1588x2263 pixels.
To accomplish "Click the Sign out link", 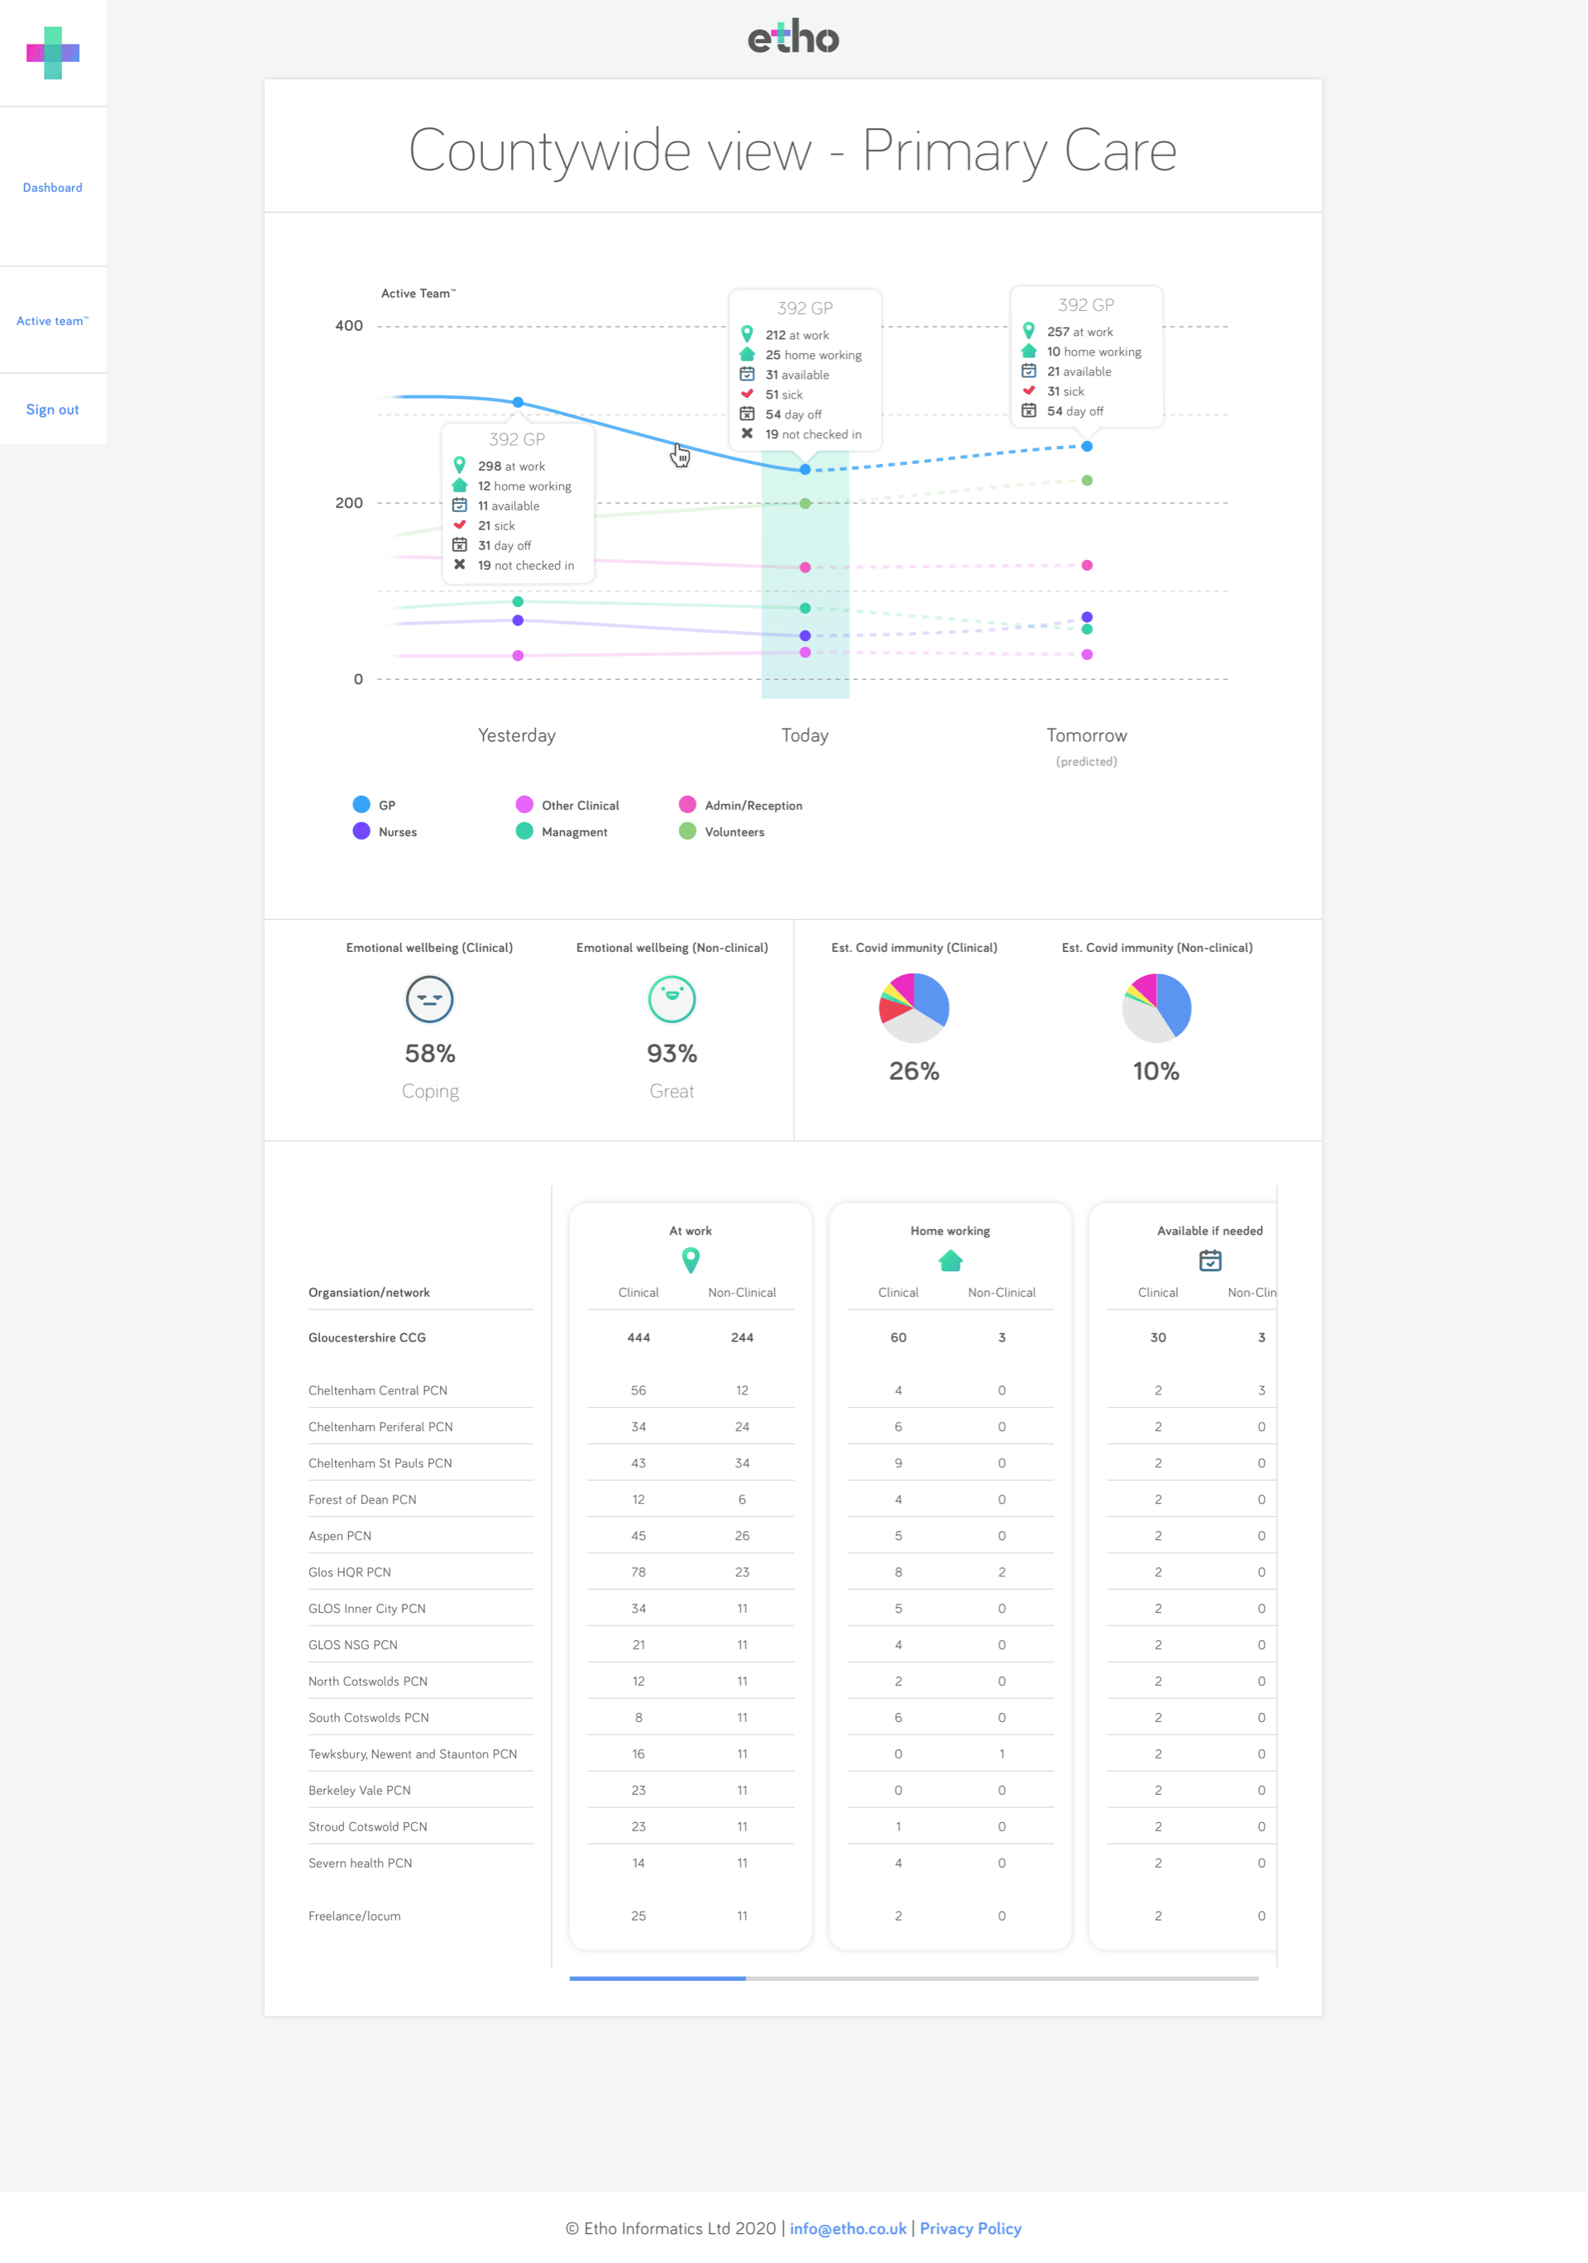I will [52, 410].
